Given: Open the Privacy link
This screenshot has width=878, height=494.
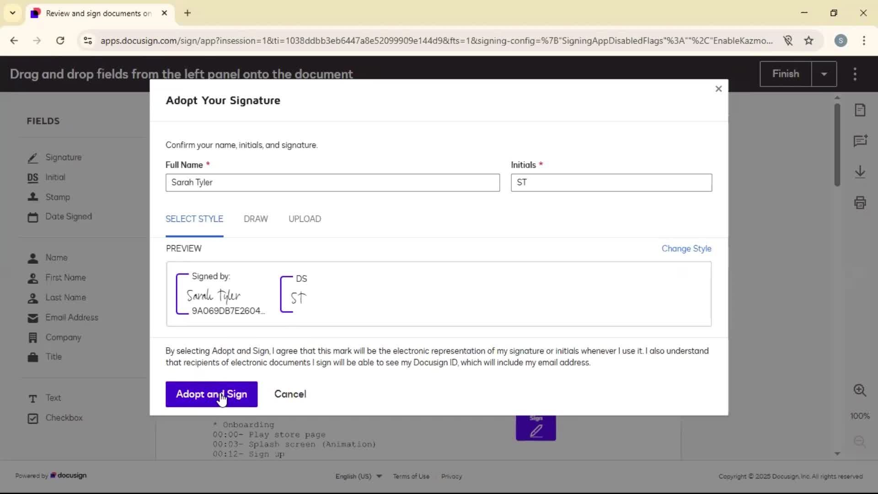Looking at the screenshot, I should pyautogui.click(x=451, y=476).
